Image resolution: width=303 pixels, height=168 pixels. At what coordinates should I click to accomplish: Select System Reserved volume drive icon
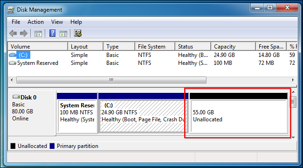click(x=13, y=63)
